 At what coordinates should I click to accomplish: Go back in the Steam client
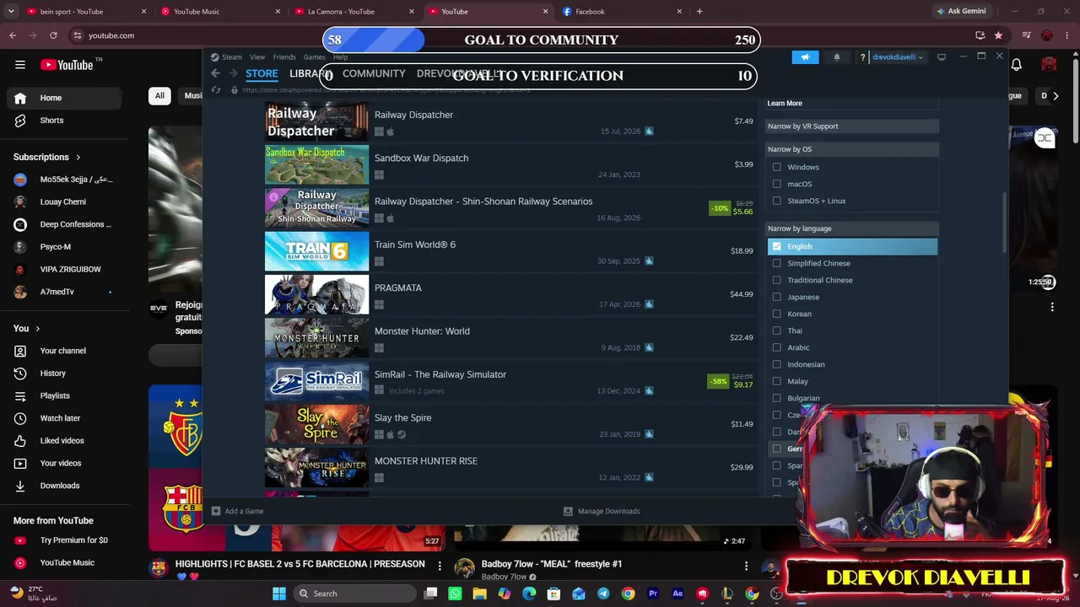pos(215,73)
